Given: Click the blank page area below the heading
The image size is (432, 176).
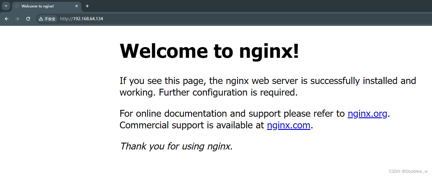Looking at the screenshot, I should click(60, 119).
